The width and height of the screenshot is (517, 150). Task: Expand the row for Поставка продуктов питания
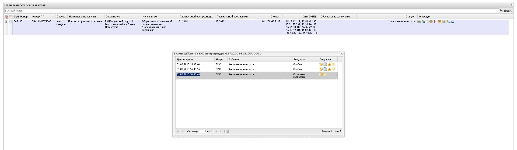[6, 21]
